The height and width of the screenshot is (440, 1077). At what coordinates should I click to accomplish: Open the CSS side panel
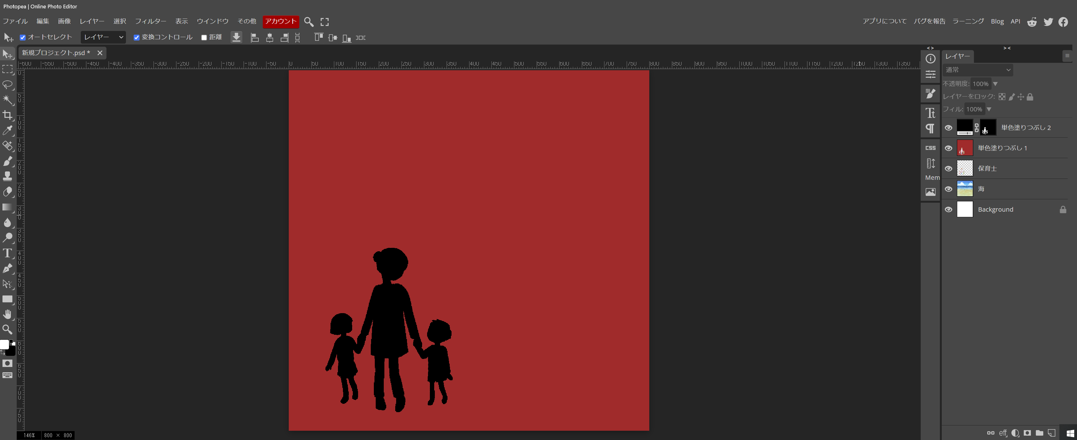click(930, 148)
